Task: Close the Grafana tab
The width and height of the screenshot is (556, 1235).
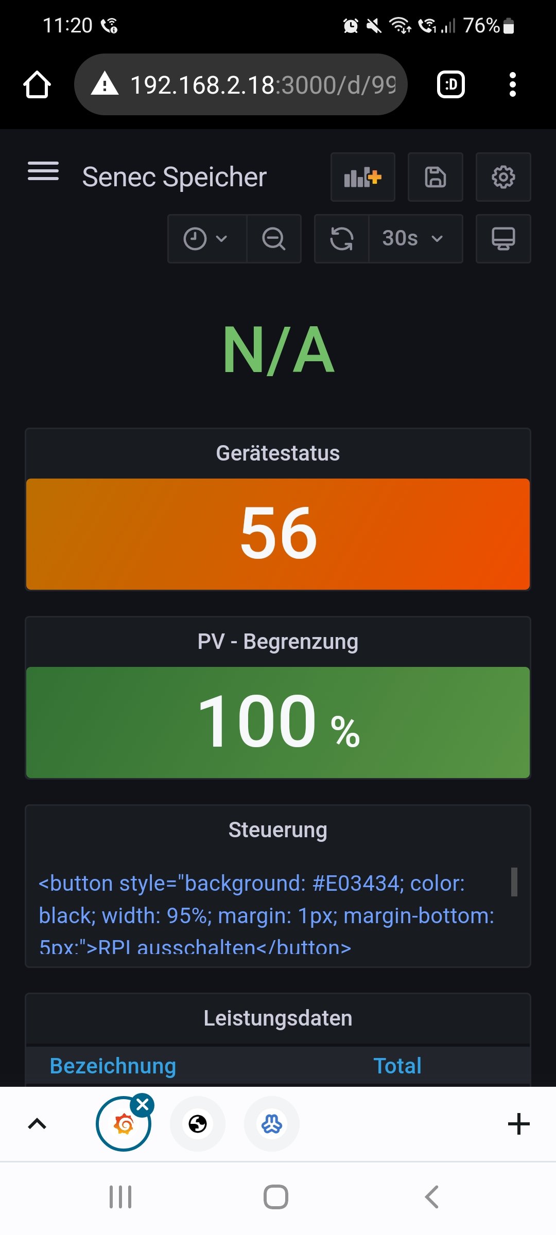Action: point(143,1104)
